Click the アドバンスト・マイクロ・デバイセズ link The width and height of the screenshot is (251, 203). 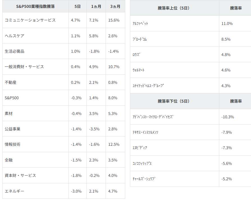(153, 117)
